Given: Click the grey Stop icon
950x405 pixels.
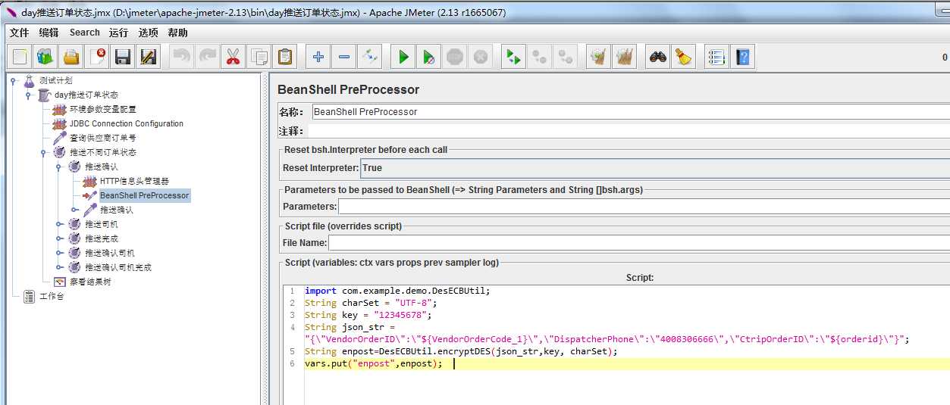Looking at the screenshot, I should (x=455, y=57).
